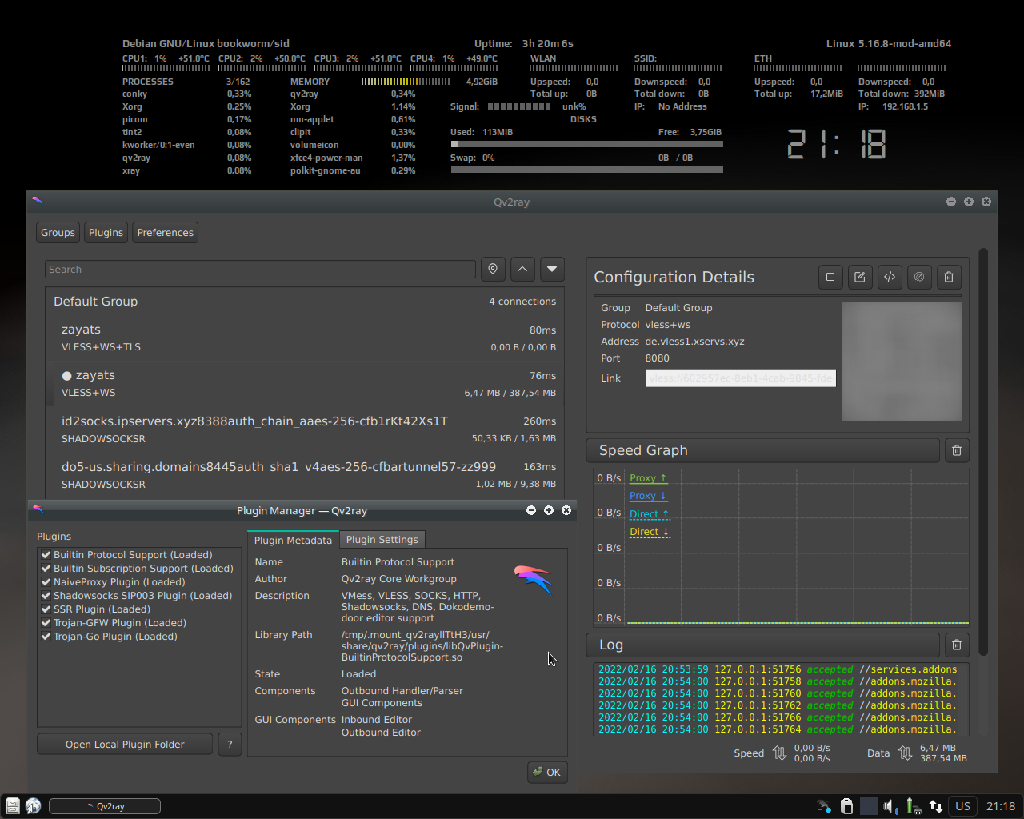Click the taskbar application menu icon

coord(13,806)
